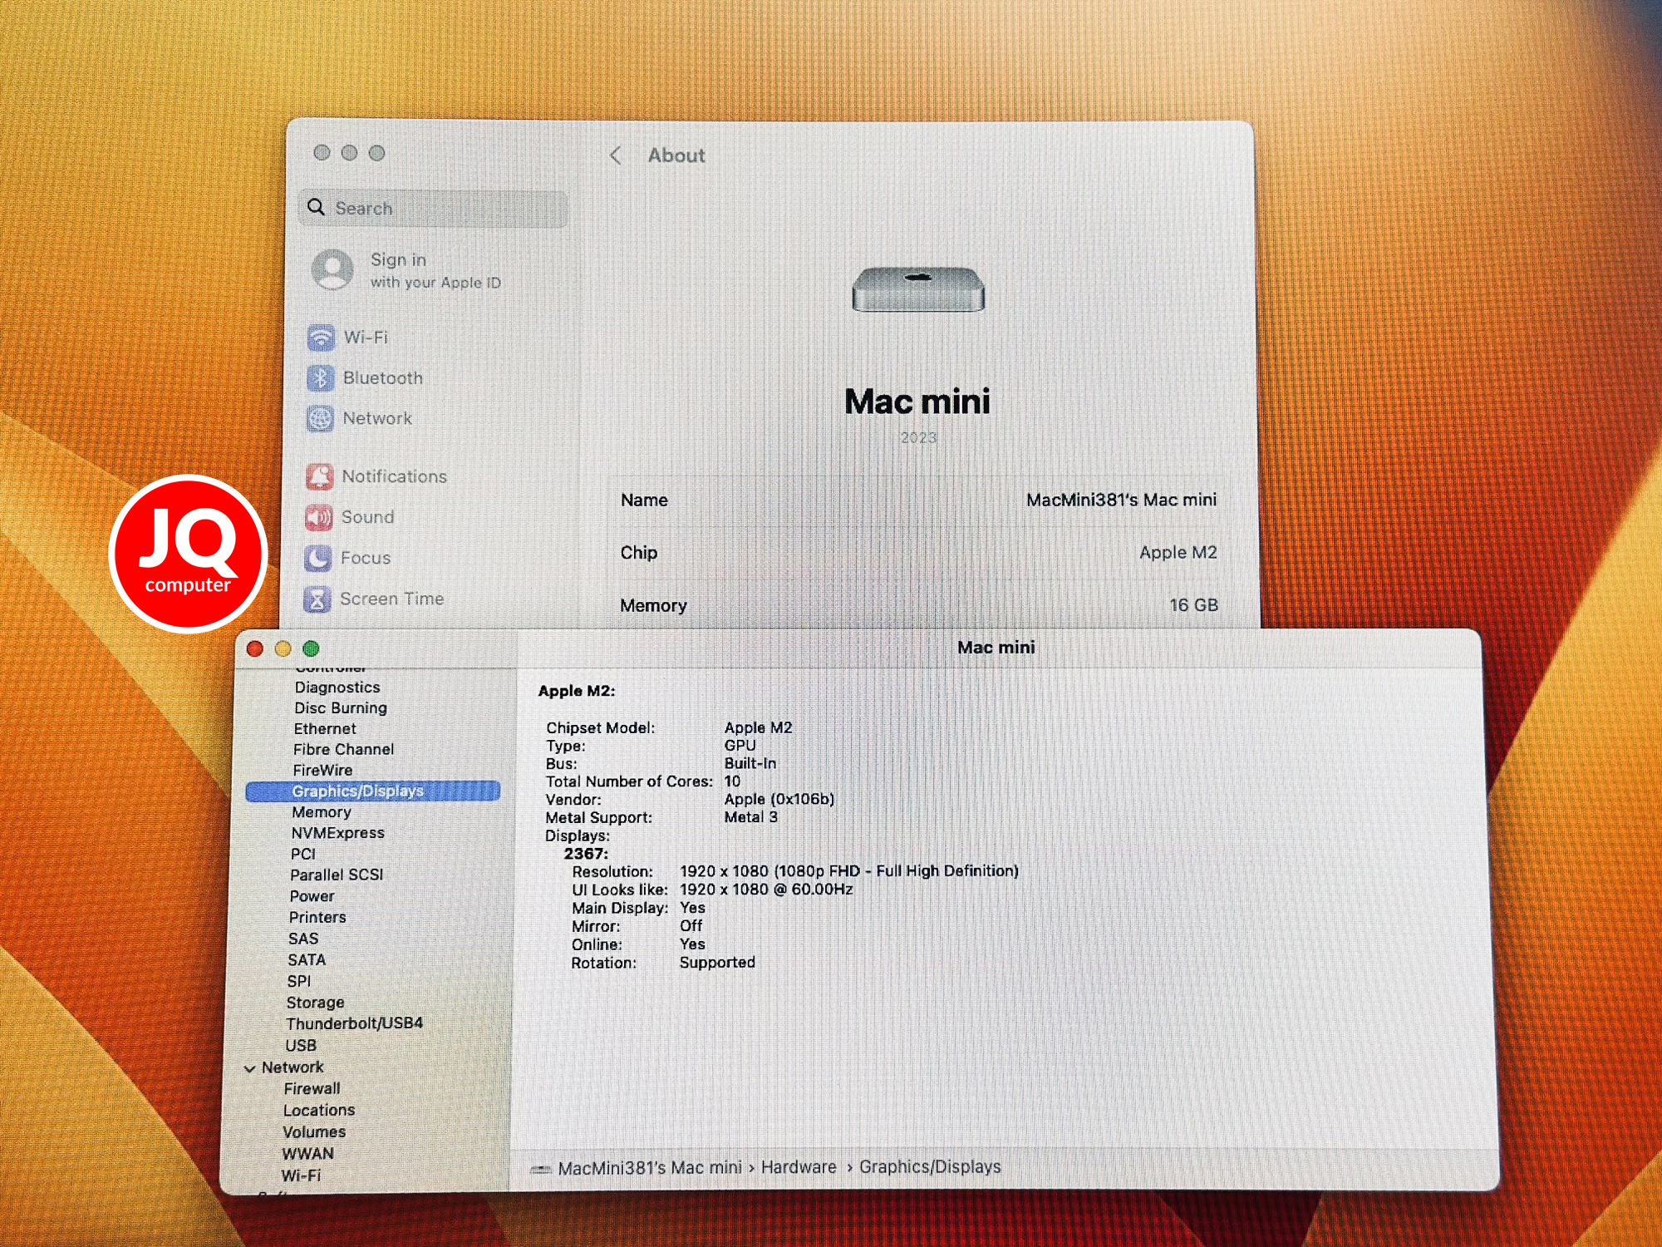Open Notifications settings label
Viewport: 1662px width, 1247px height.
[x=395, y=476]
